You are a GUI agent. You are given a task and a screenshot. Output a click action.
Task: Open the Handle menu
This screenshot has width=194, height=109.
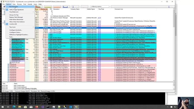click(30, 4)
